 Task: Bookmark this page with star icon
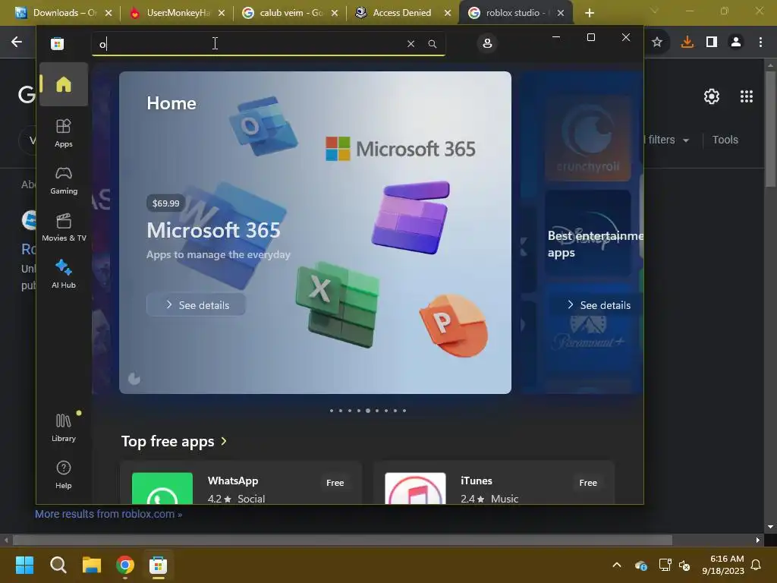656,43
